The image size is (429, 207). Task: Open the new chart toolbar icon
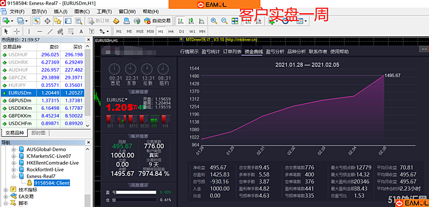click(6, 21)
